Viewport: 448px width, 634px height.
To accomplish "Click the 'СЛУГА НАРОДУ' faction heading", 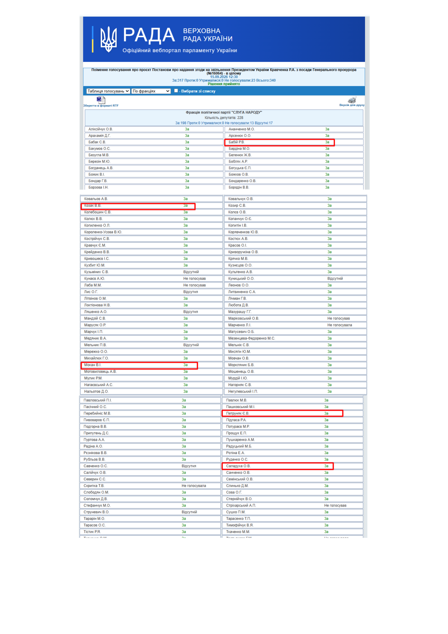I will [224, 112].
